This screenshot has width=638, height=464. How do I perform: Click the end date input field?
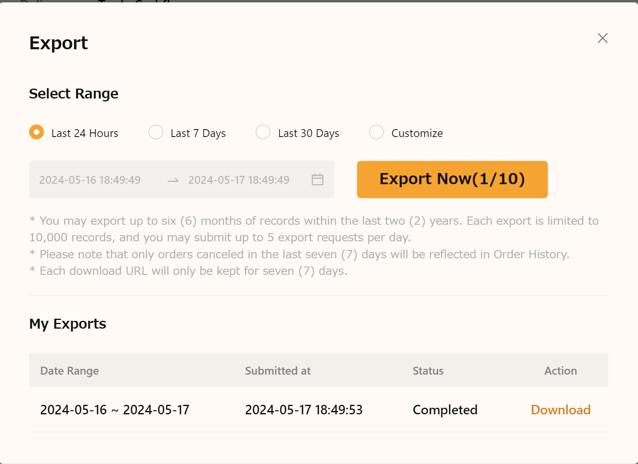239,180
